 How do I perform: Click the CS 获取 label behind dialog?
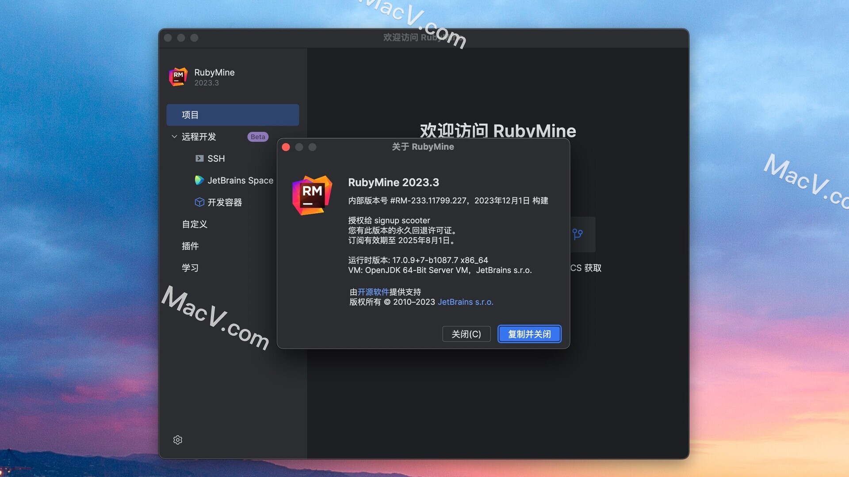[x=586, y=268]
